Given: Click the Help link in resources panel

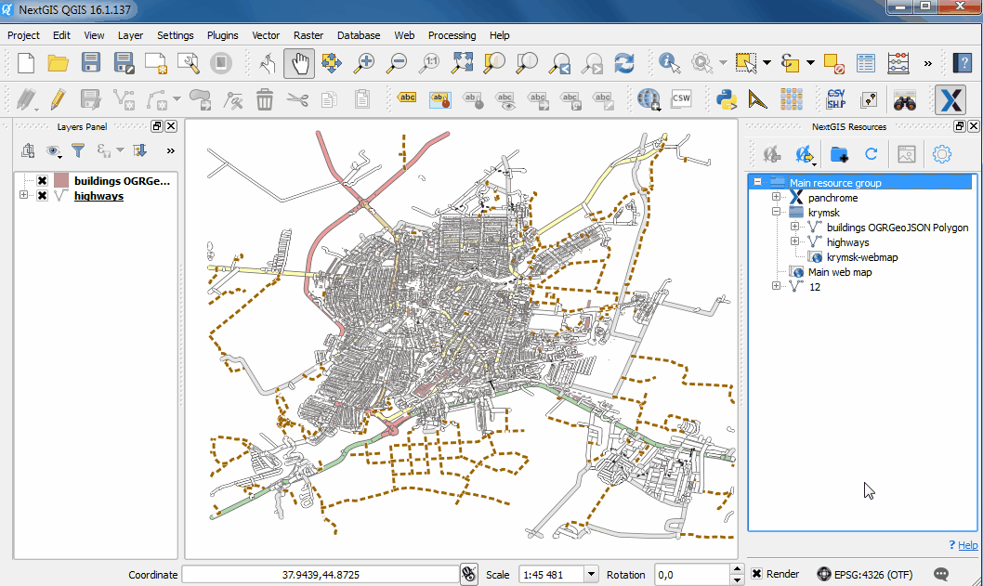Looking at the screenshot, I should point(967,545).
